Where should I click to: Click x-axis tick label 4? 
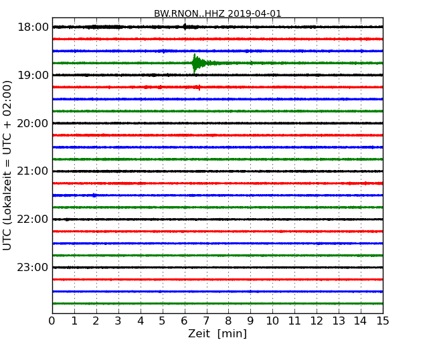(x=141, y=321)
